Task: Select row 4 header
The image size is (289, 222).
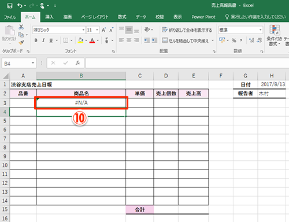Action: [5, 112]
